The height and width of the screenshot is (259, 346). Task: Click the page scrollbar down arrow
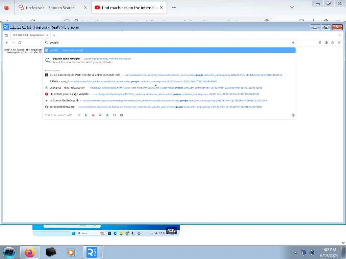(343, 243)
